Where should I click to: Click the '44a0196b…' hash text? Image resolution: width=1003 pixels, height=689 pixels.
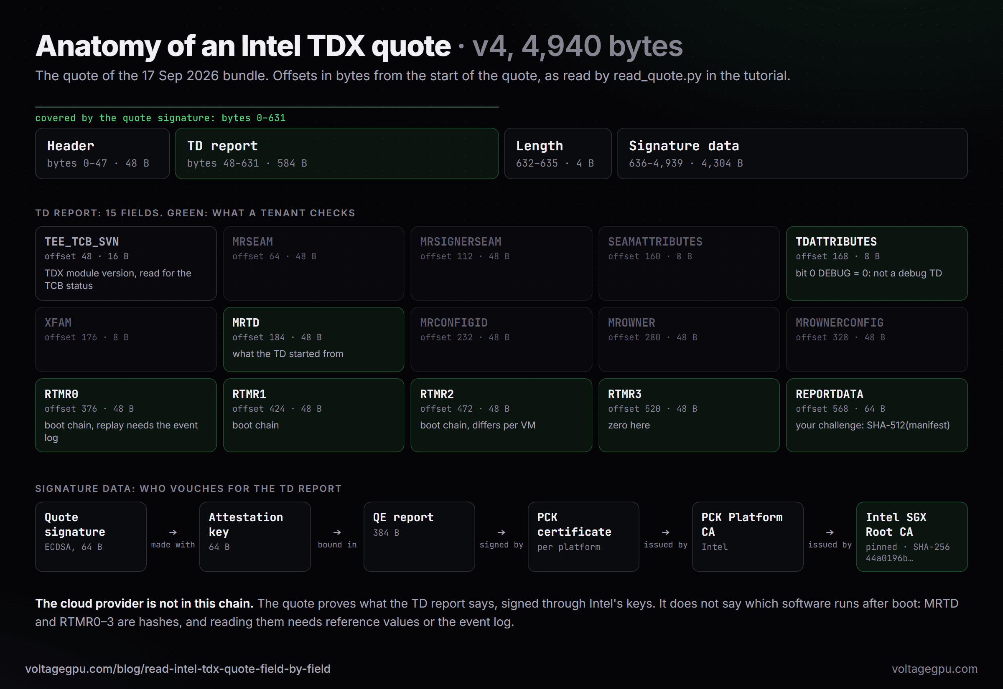coord(889,558)
